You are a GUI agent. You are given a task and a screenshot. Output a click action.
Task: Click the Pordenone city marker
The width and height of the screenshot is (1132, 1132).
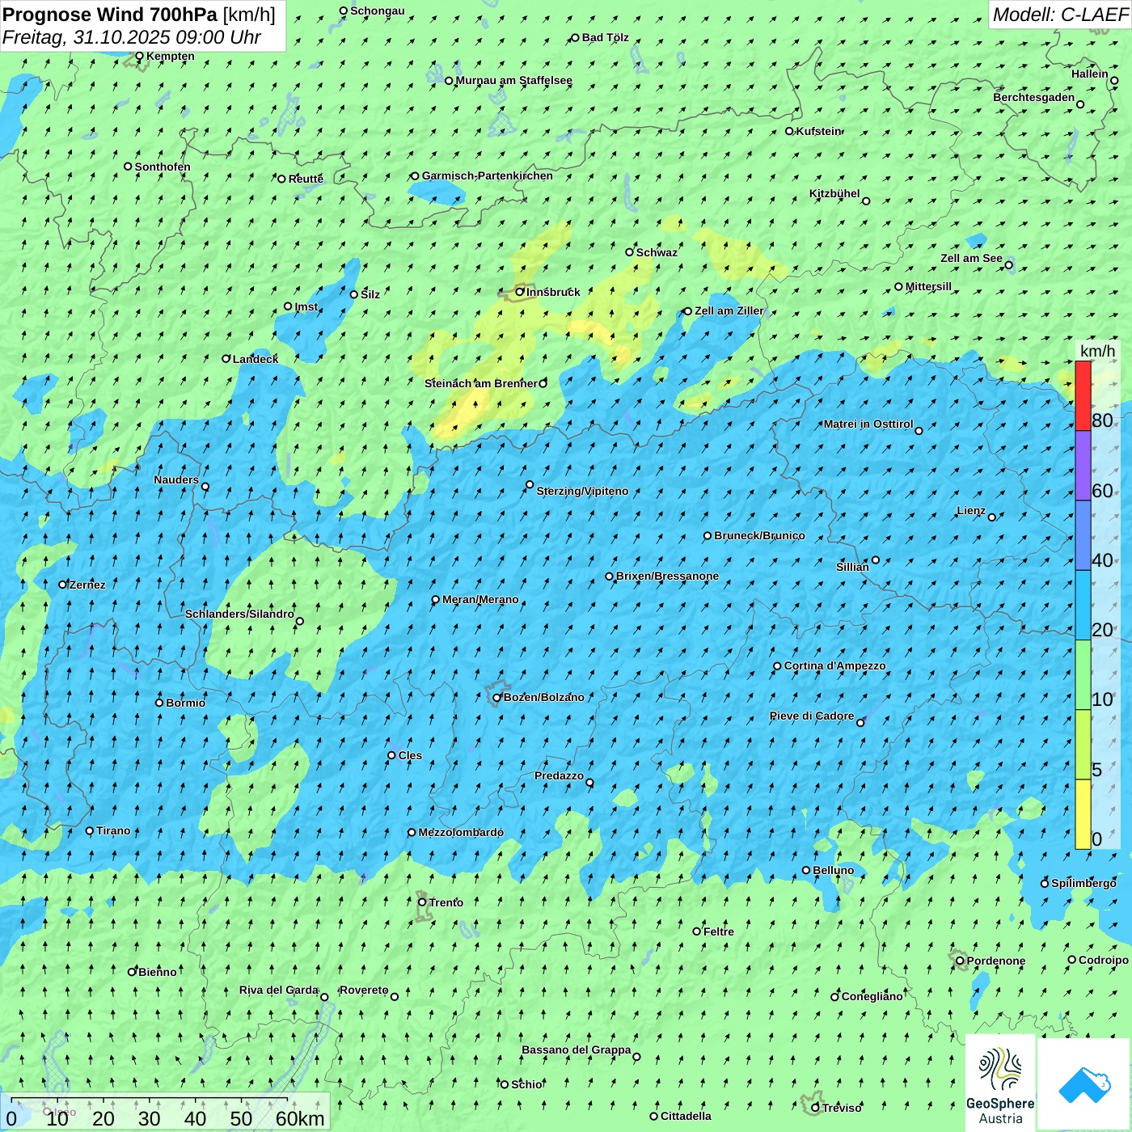click(x=960, y=961)
